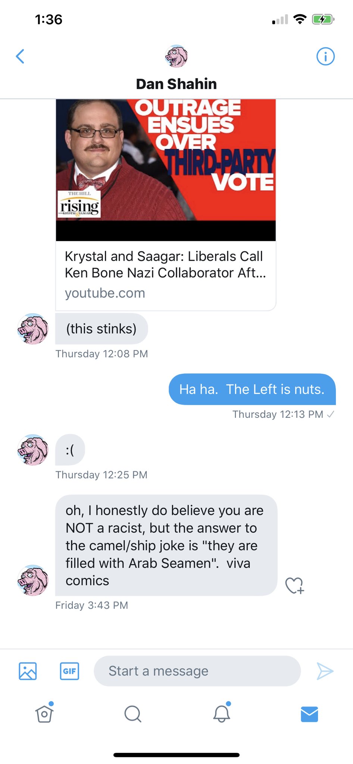The image size is (353, 764).
Task: Open the Krystal and Saagar link title
Action: tap(165, 264)
